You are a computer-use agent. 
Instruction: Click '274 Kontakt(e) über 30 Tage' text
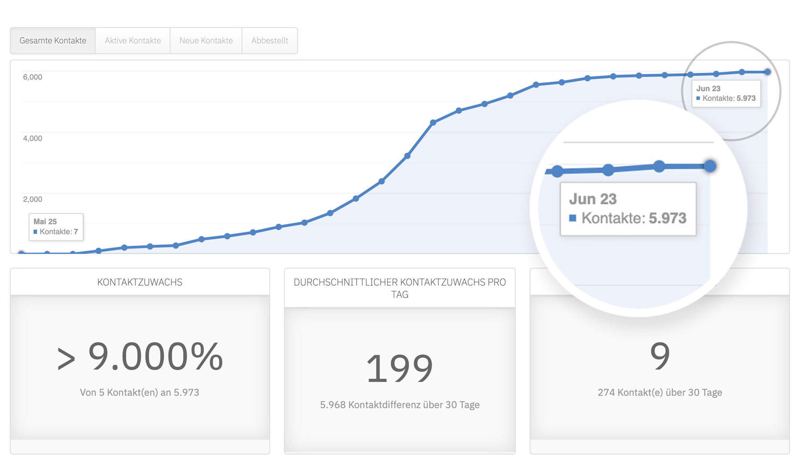pos(660,392)
